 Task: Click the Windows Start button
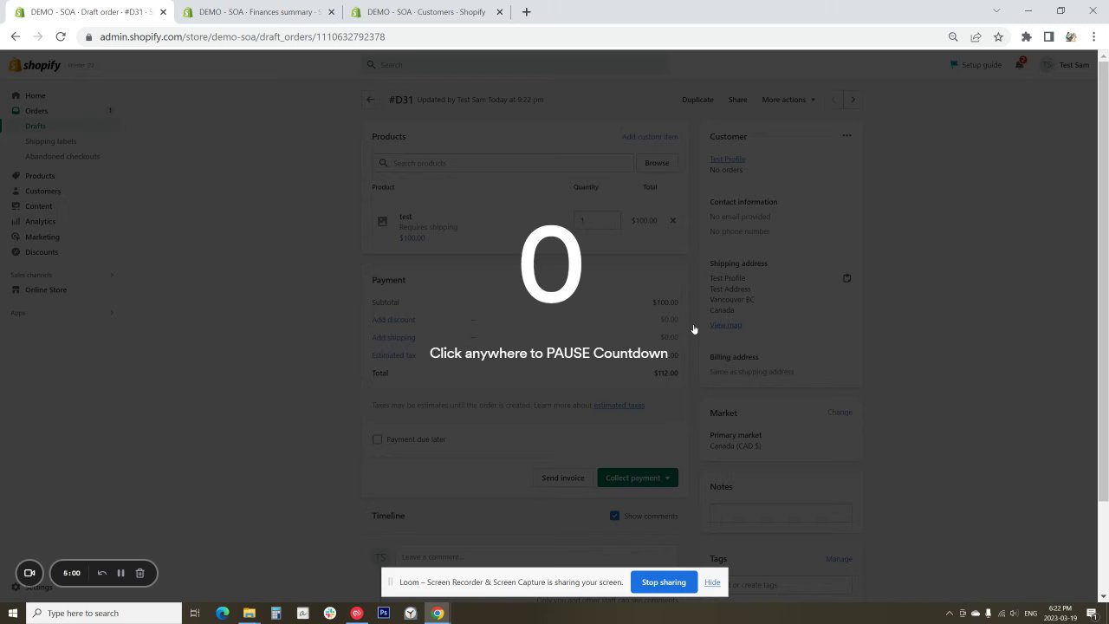click(12, 613)
